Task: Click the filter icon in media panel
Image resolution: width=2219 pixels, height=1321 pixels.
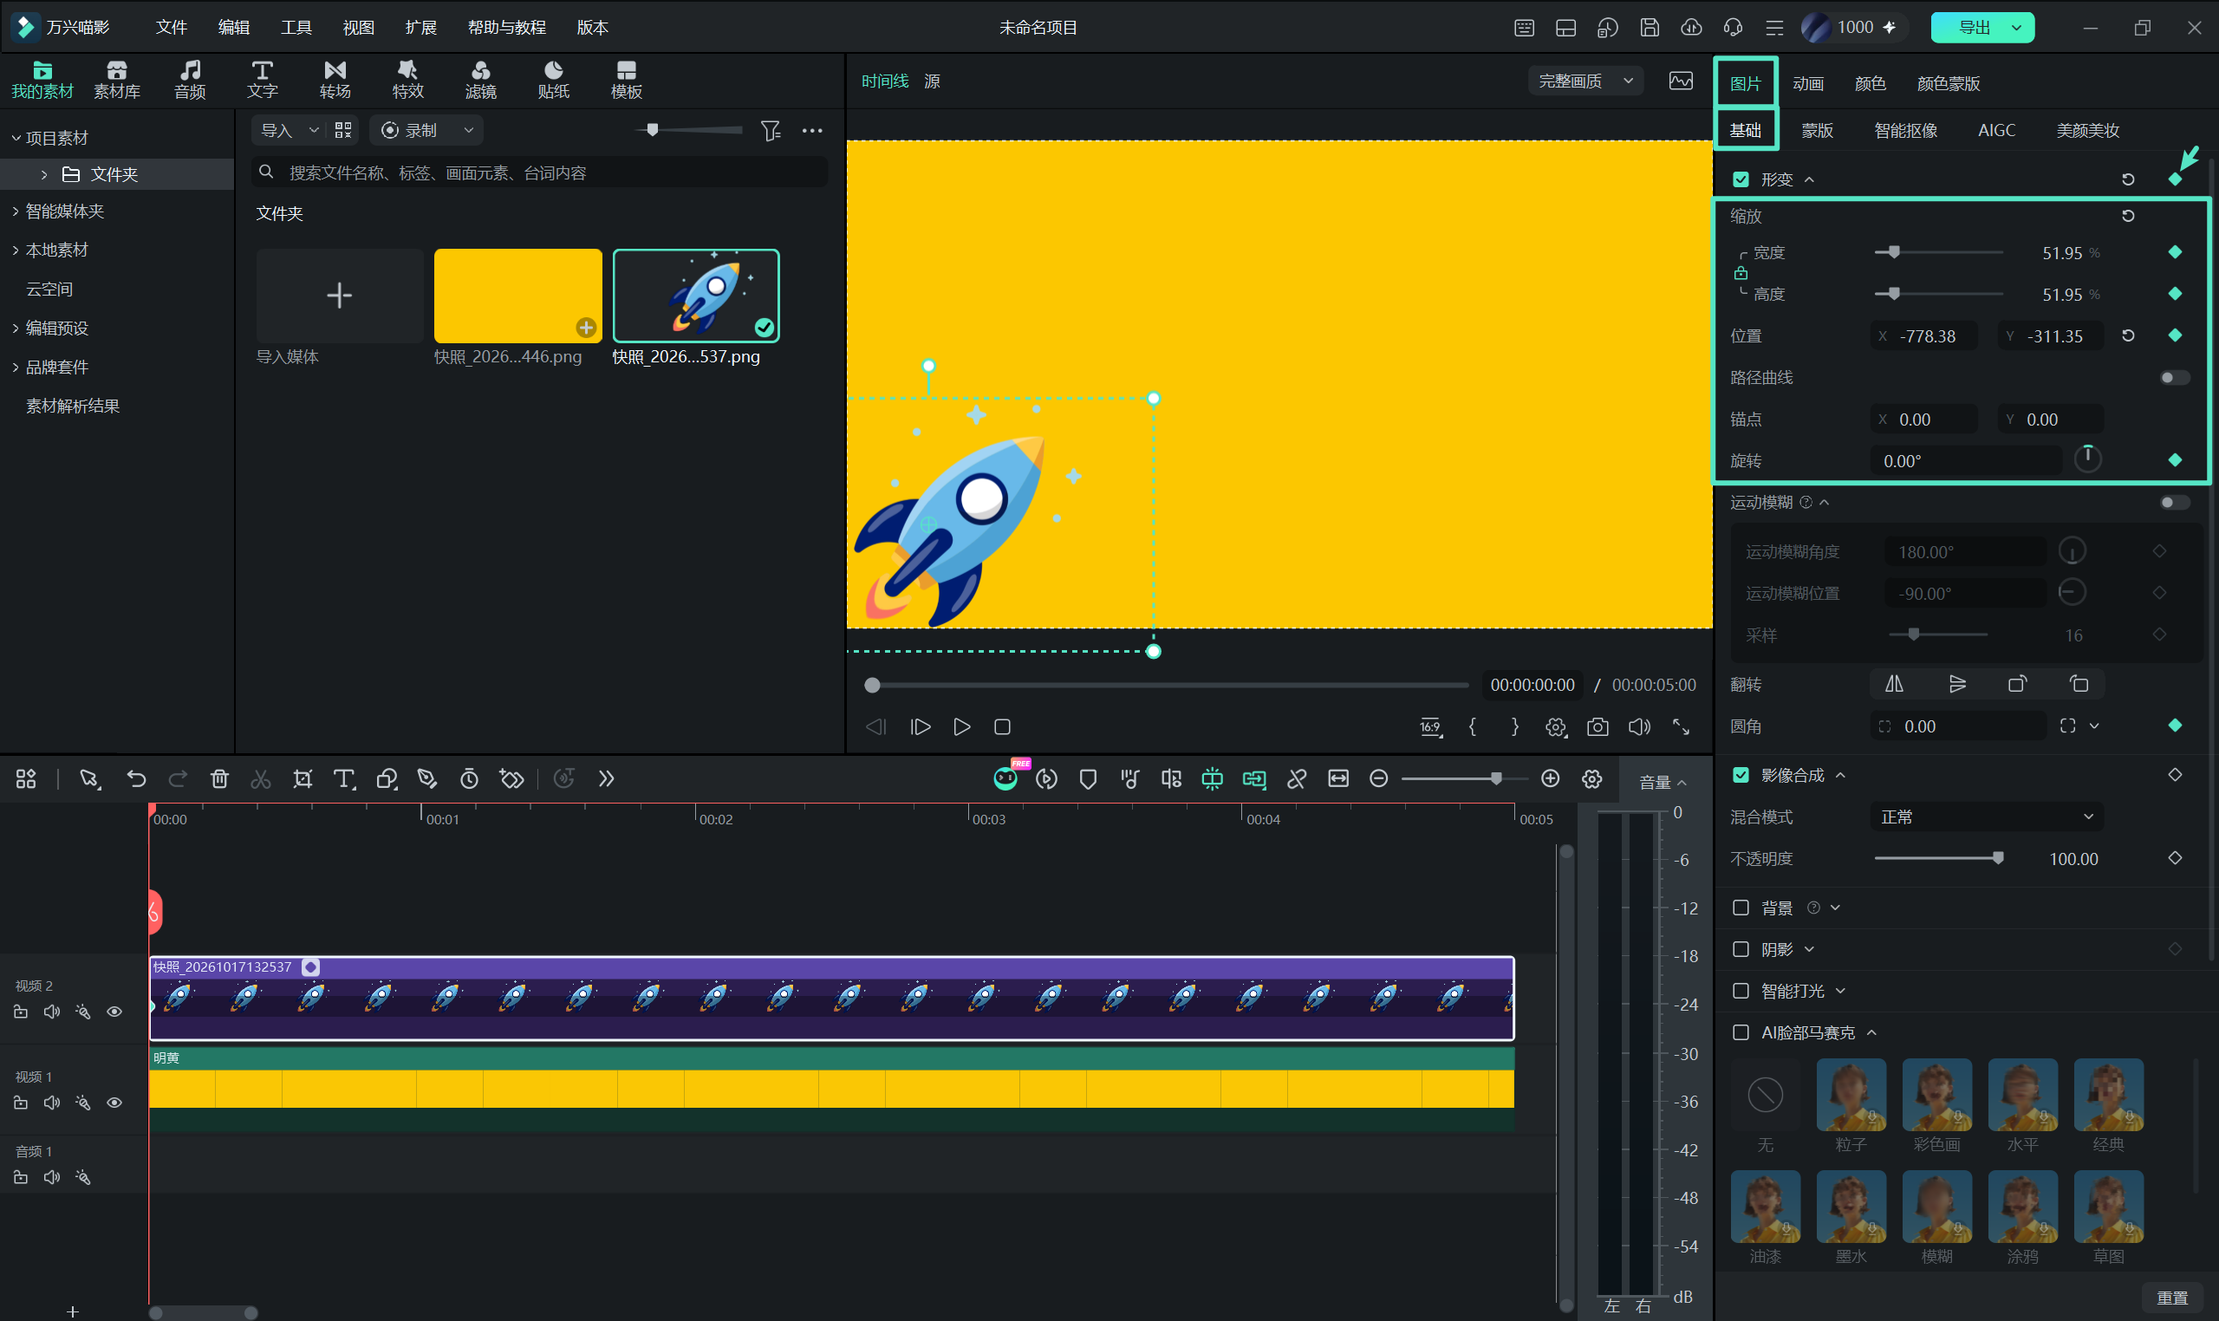Action: 771,131
